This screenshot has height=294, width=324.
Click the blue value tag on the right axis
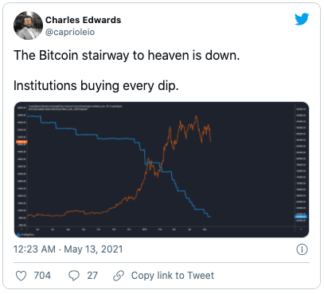coord(301,217)
